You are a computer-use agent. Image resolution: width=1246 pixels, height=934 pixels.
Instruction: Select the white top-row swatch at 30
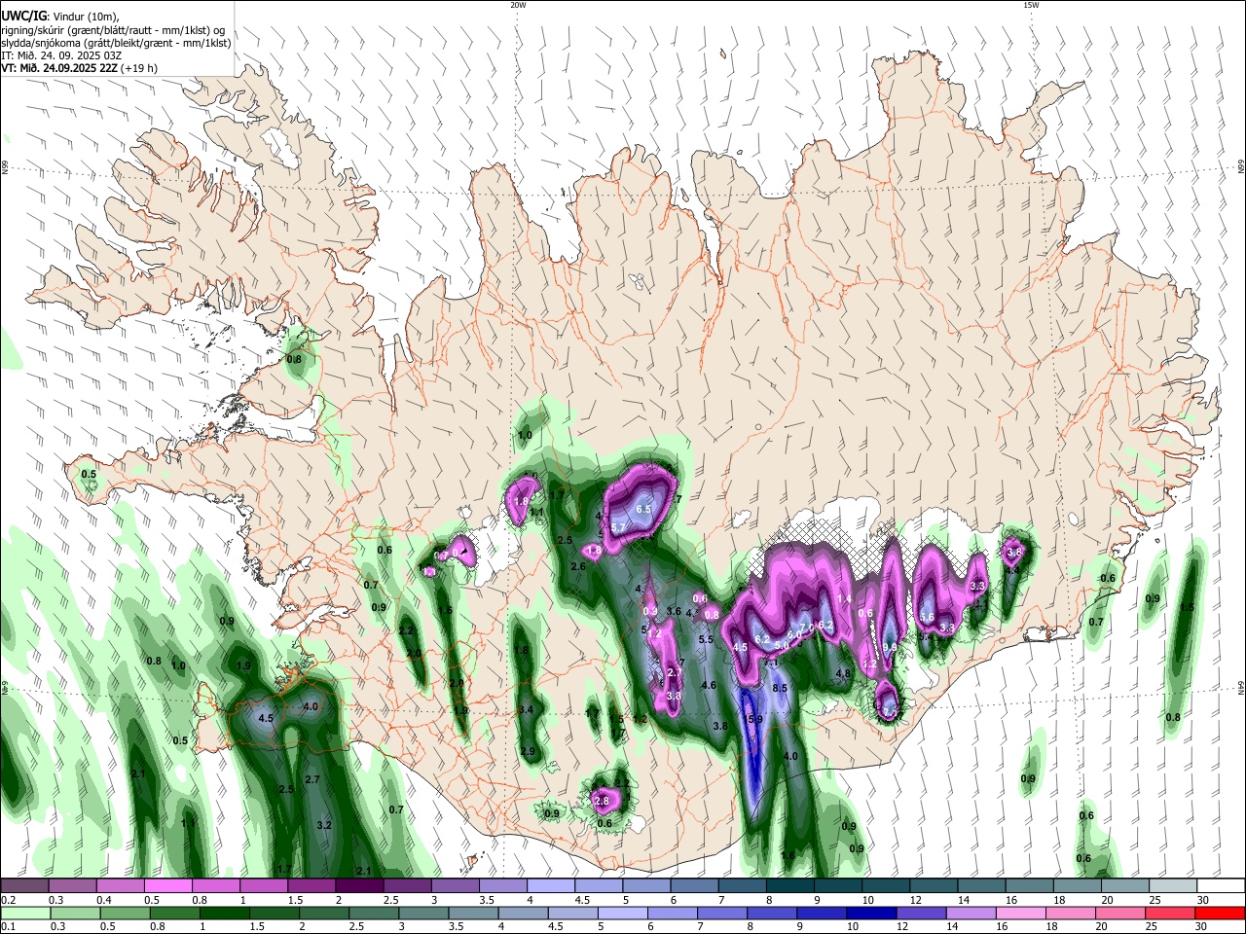point(1222,886)
